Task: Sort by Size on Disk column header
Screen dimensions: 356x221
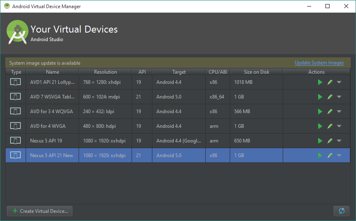Action: coord(257,72)
